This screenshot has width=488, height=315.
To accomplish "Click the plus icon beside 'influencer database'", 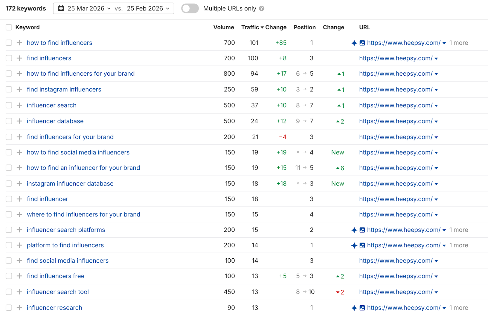I will [19, 121].
